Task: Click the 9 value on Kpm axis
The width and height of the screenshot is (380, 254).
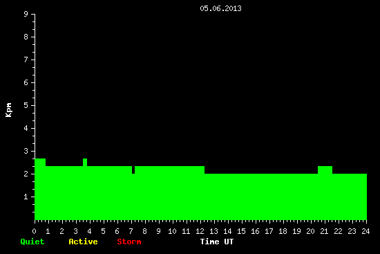Action: 26,14
